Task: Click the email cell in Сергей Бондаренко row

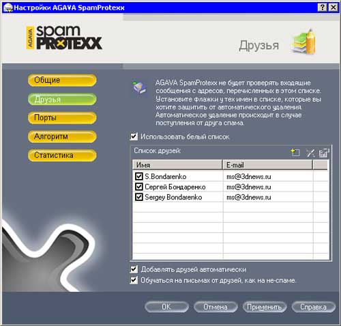Action: click(x=249, y=187)
